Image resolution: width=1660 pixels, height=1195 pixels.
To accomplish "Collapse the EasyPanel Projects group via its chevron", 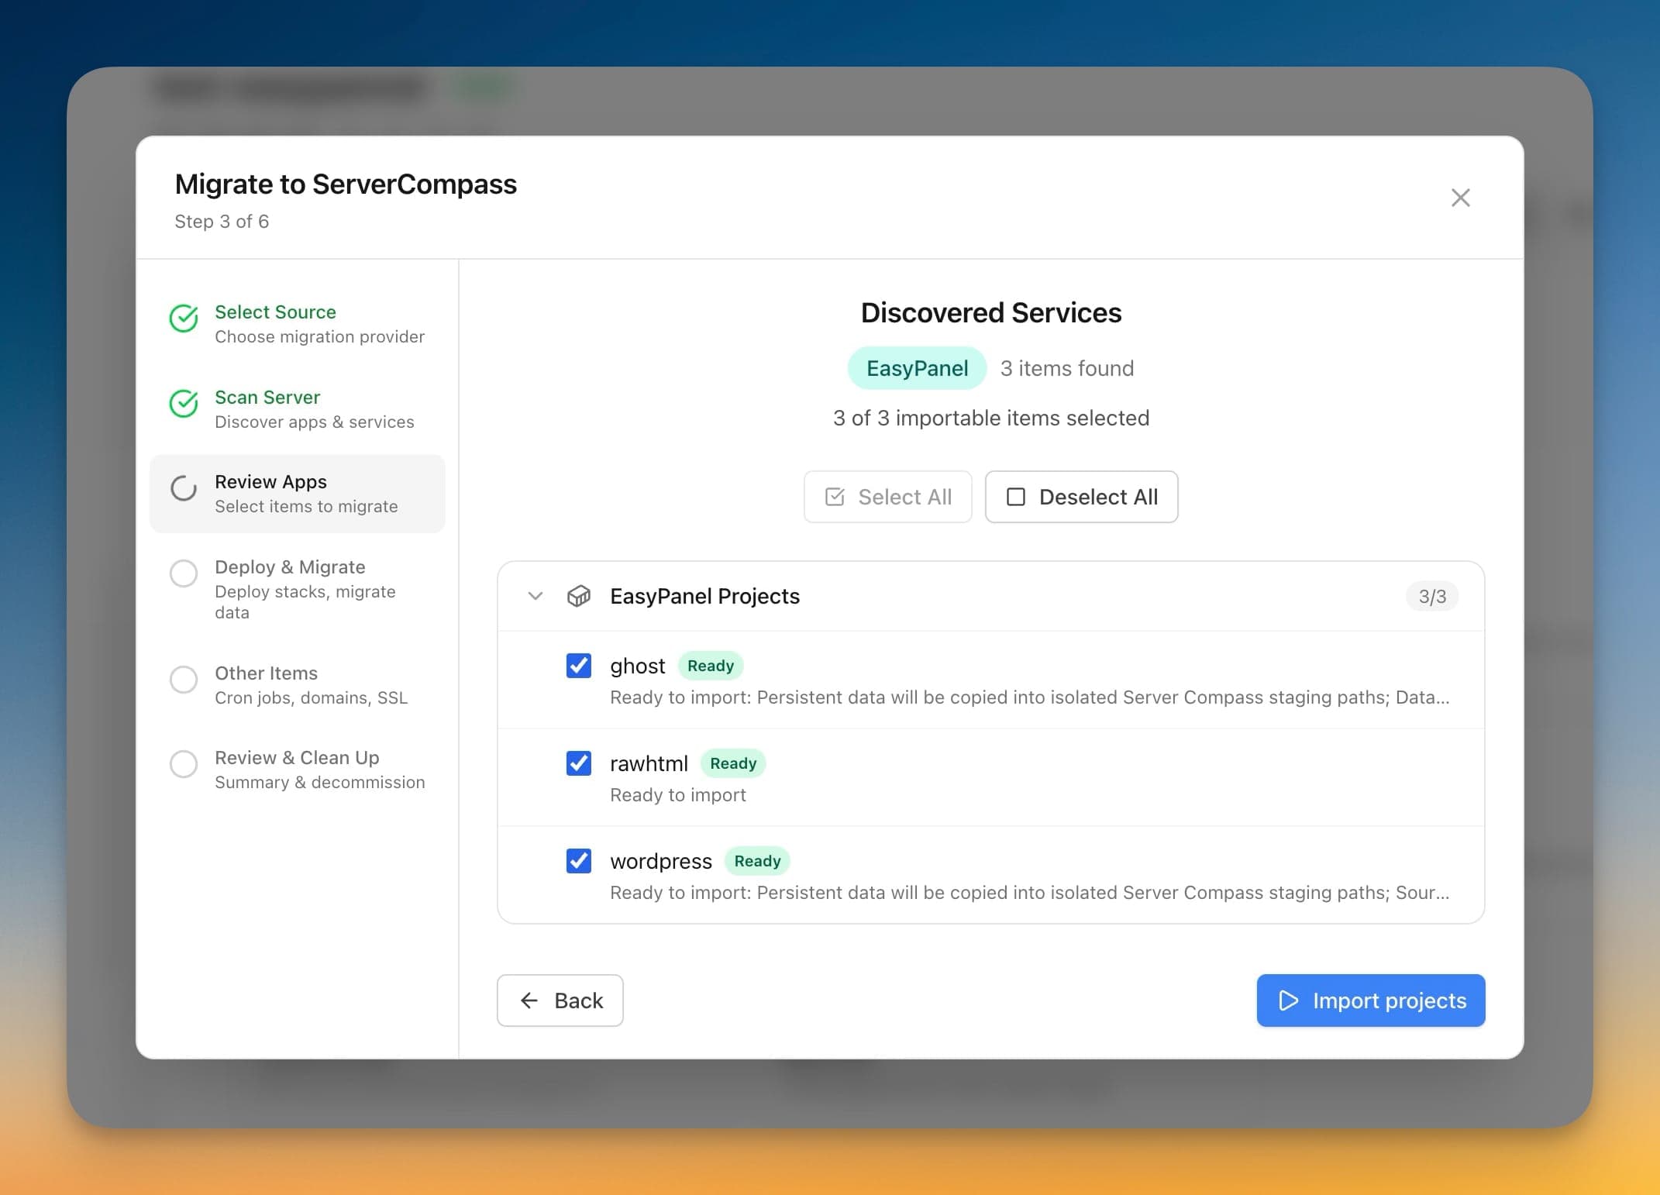I will coord(535,596).
